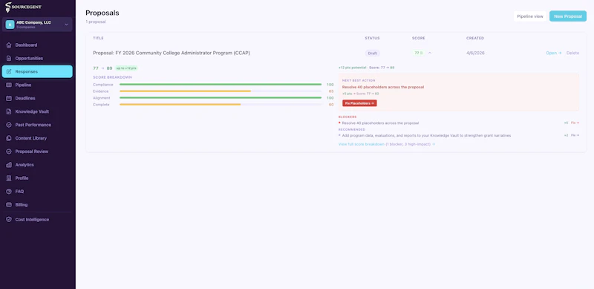Delete the CCAP proposal
This screenshot has width=594, height=289.
click(x=572, y=53)
